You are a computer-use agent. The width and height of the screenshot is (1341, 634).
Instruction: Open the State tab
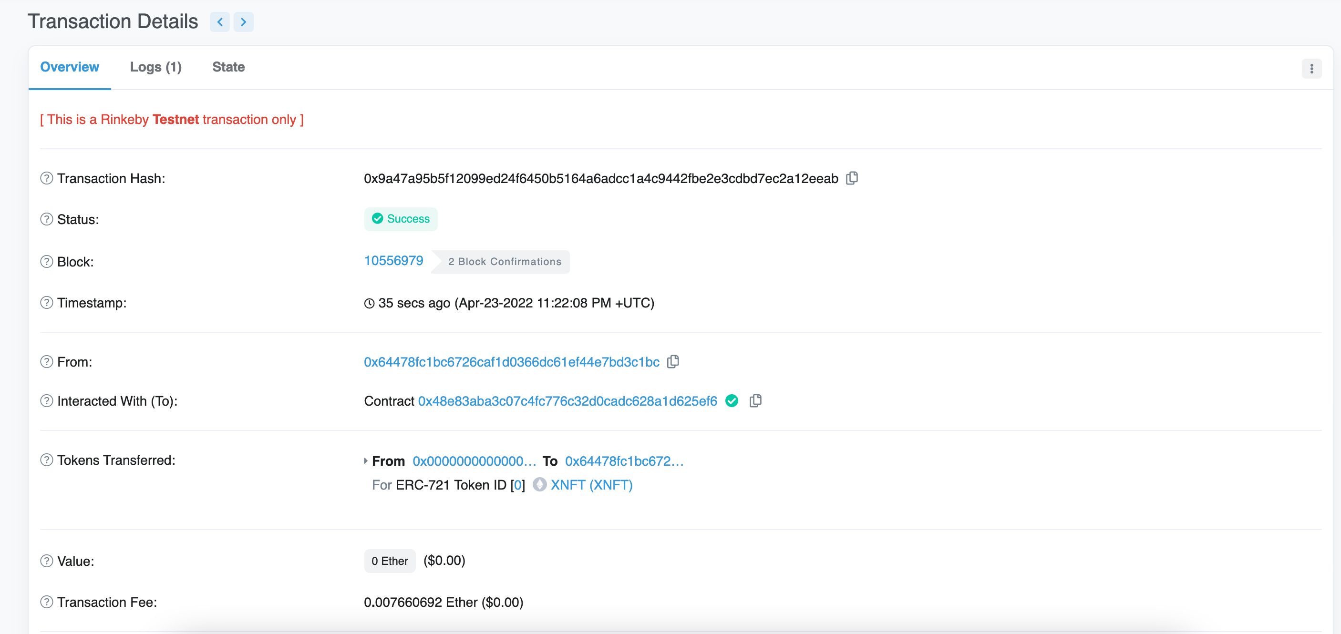coord(228,67)
